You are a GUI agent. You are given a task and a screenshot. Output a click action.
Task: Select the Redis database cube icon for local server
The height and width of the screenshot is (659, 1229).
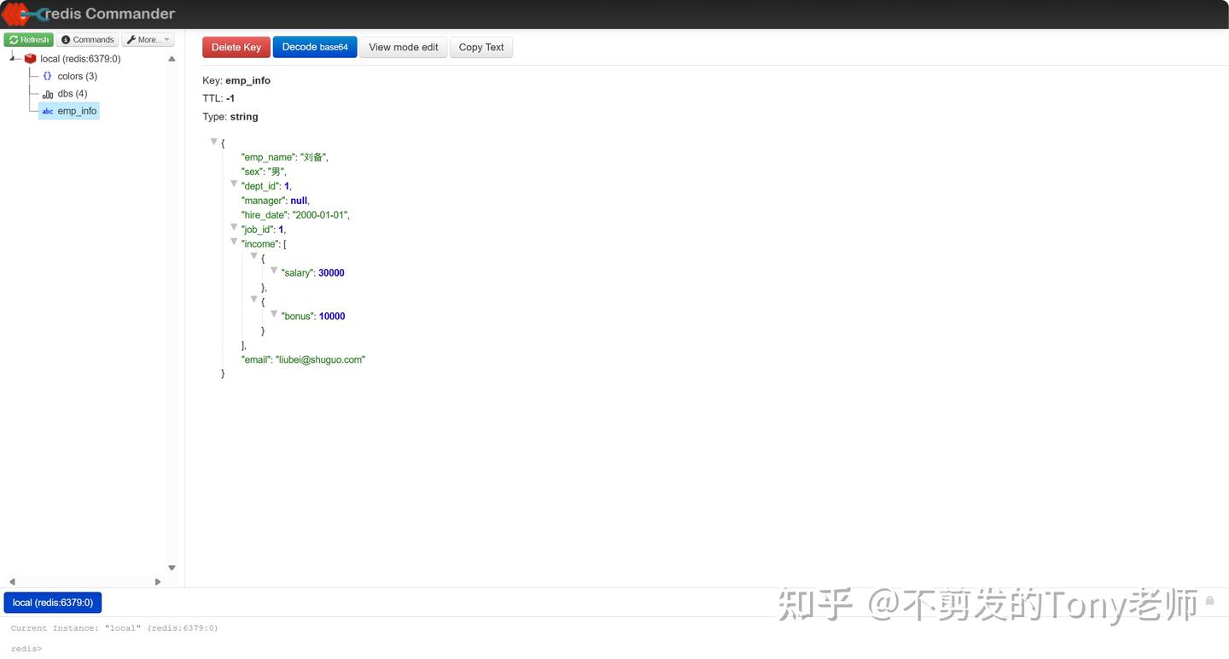pos(30,58)
